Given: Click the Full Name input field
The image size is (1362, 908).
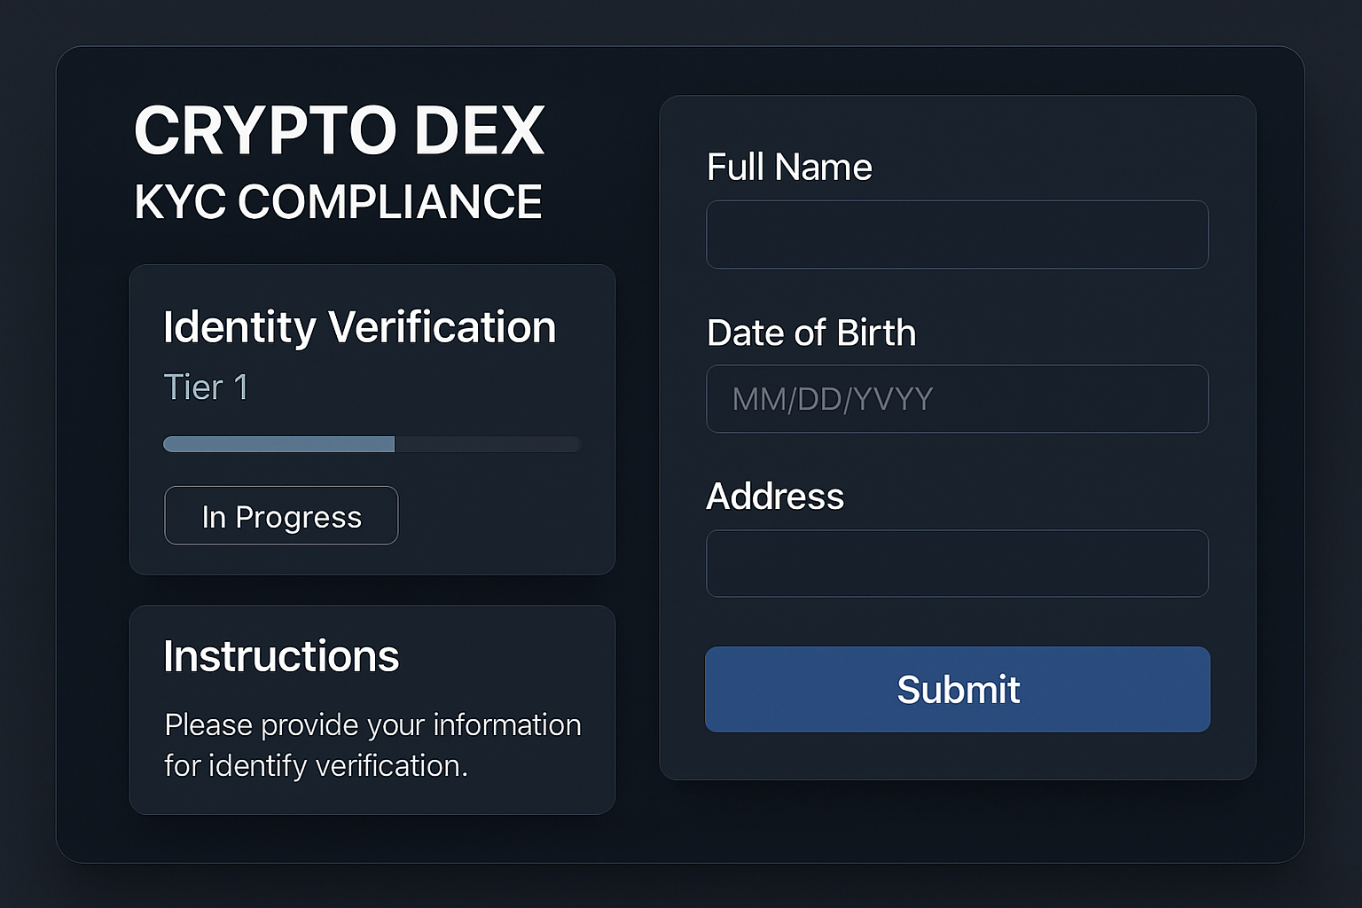Looking at the screenshot, I should [957, 234].
